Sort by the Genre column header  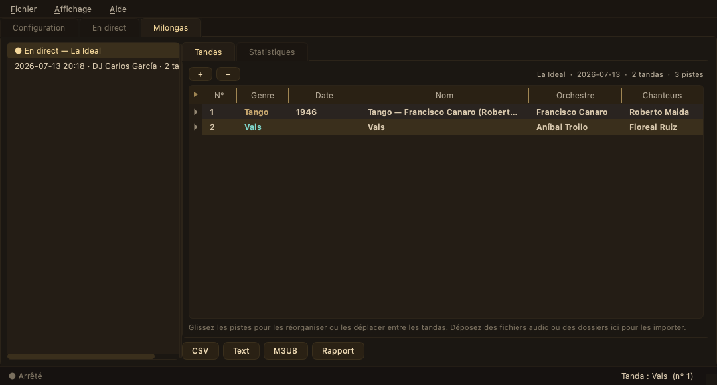[x=262, y=95]
